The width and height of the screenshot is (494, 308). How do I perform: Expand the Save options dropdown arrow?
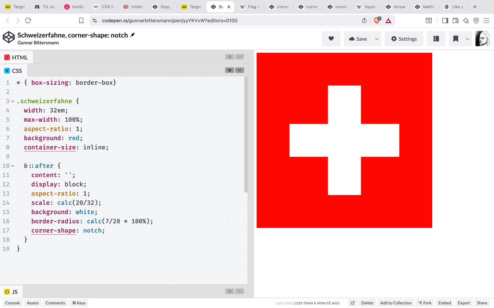pos(377,39)
